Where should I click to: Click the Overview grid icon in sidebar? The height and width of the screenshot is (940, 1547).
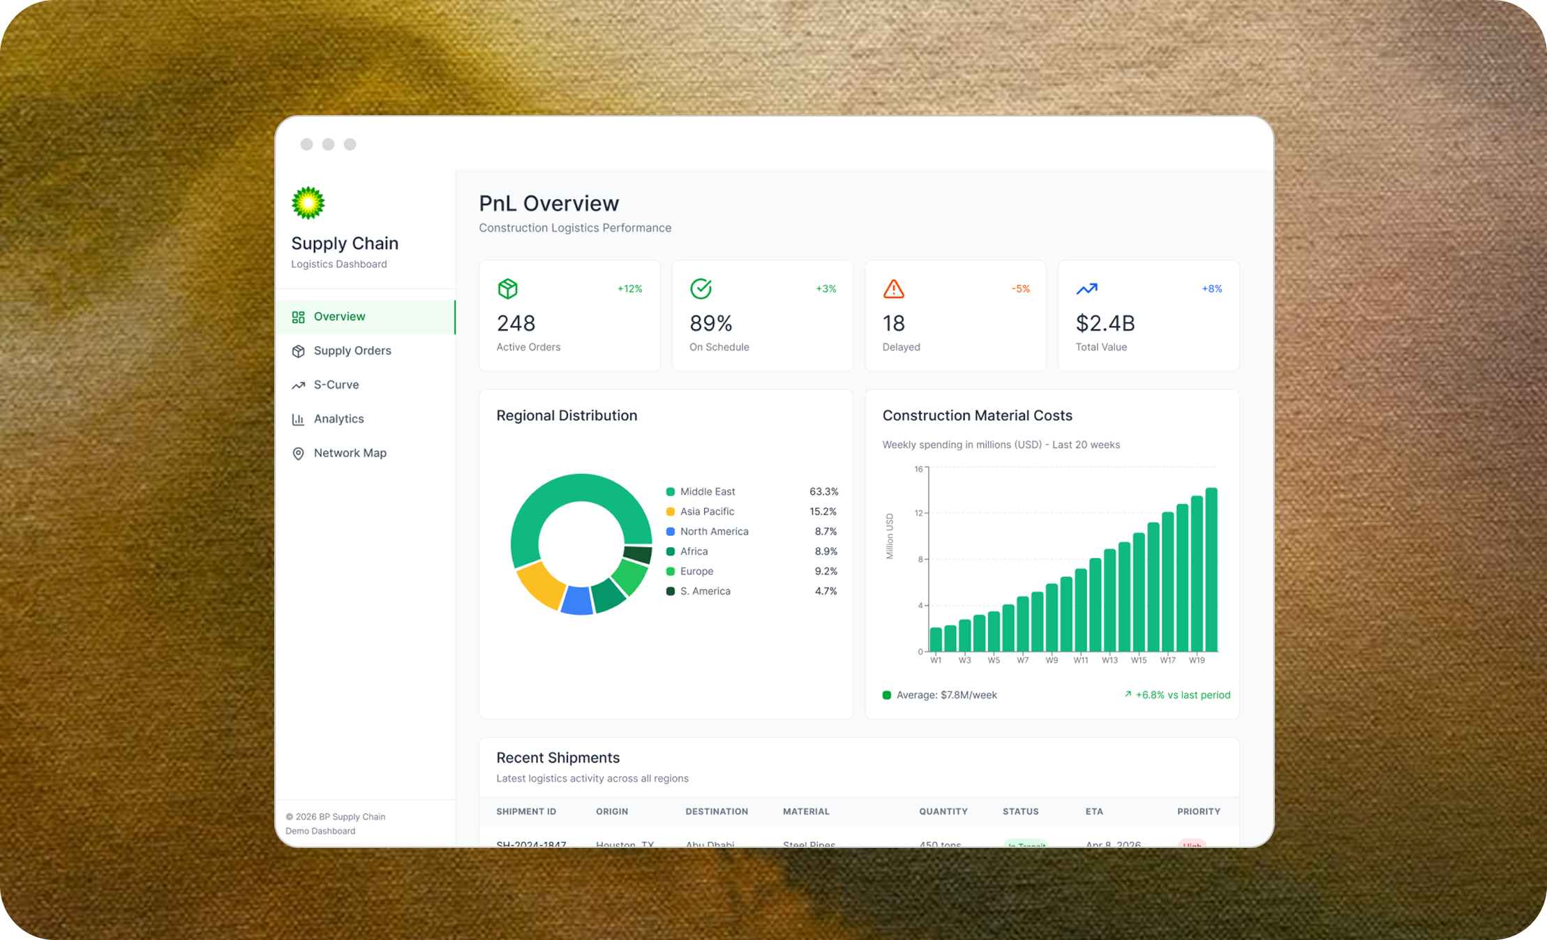(299, 317)
